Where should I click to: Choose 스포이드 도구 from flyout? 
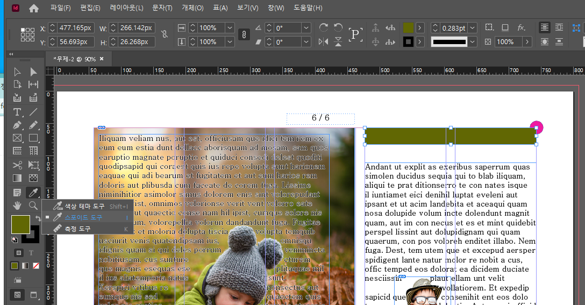point(87,217)
